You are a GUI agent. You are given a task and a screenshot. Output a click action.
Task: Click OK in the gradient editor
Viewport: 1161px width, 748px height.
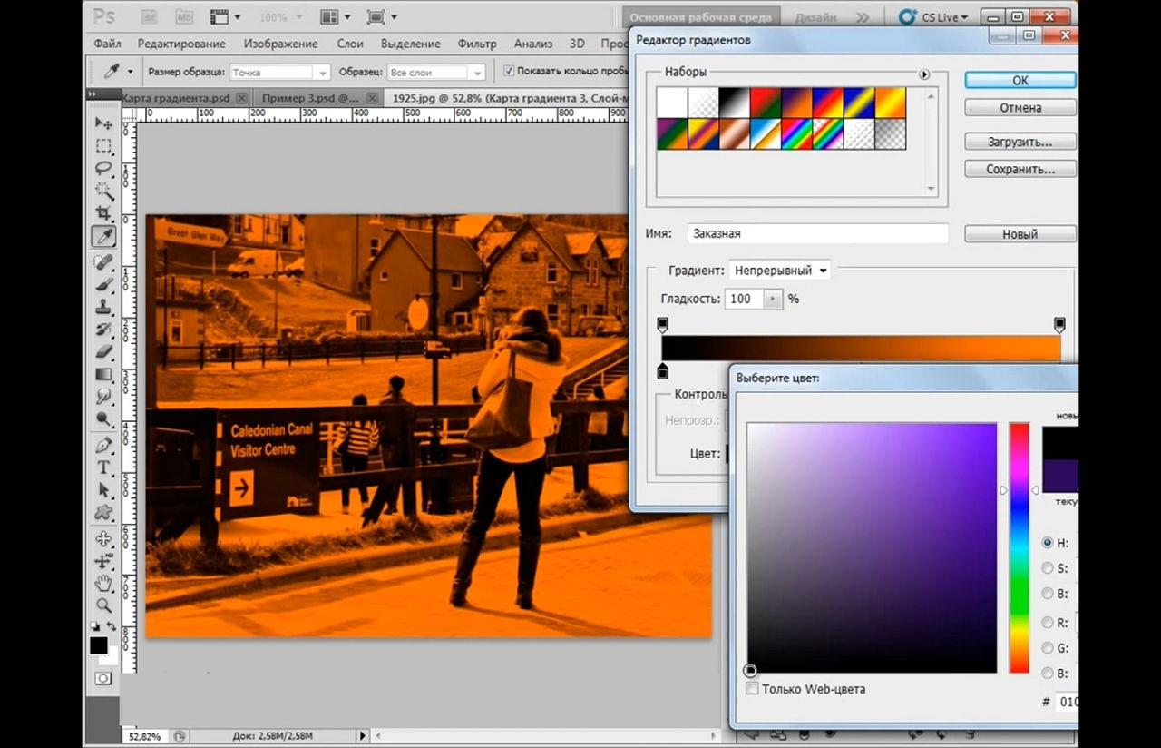(1020, 80)
